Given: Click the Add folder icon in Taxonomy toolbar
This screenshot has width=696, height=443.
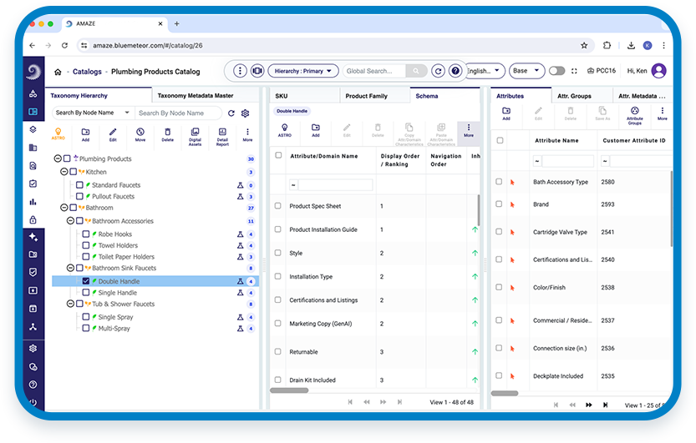Looking at the screenshot, I should click(86, 134).
